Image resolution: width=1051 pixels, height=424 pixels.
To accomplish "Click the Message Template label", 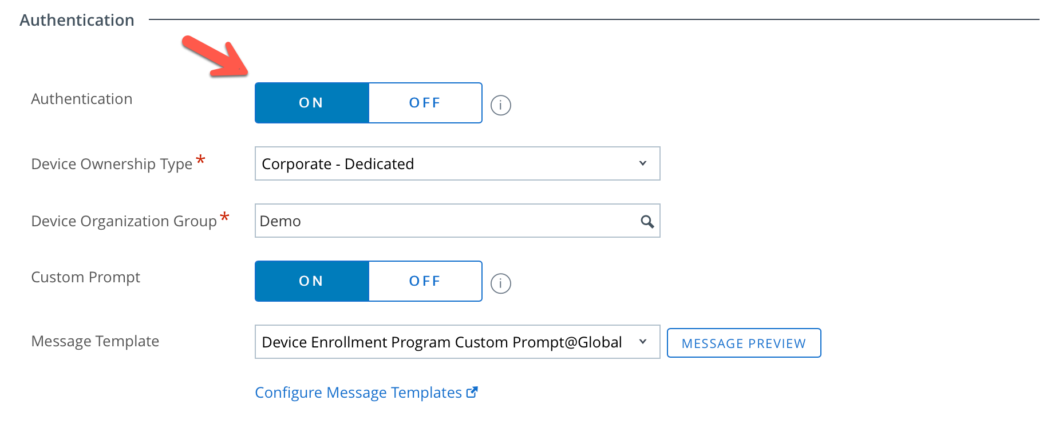I will click(95, 341).
